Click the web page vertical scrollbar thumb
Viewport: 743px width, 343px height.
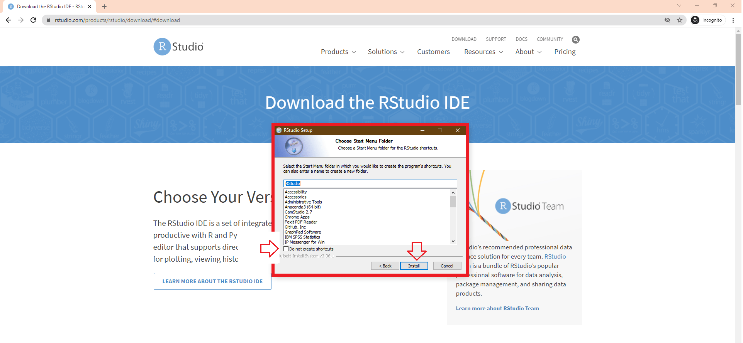pyautogui.click(x=738, y=69)
